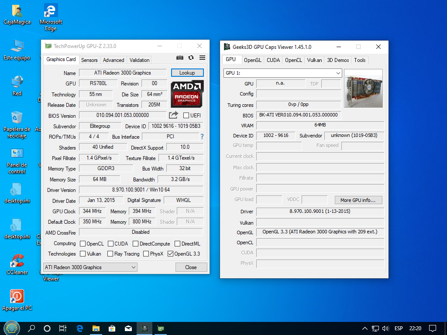Open the CUDA tab in GPU Caps Viewer
This screenshot has width=447, height=335.
pyautogui.click(x=273, y=60)
